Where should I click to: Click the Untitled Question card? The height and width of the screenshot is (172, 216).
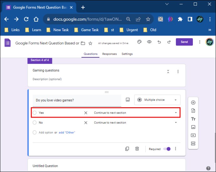click(107, 165)
